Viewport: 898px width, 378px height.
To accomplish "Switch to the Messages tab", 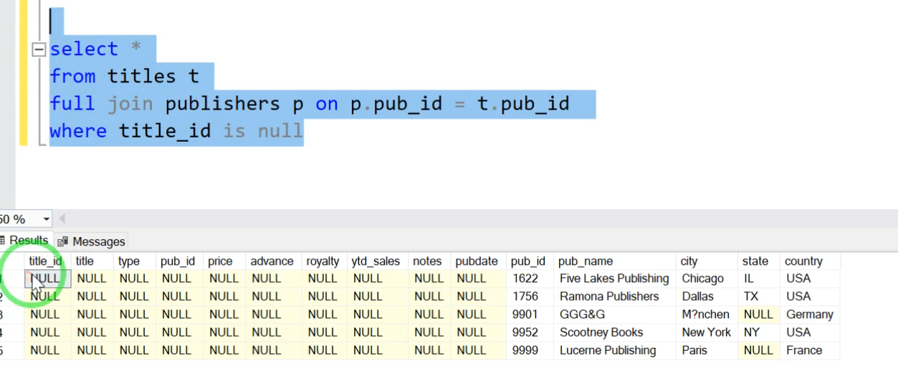I will click(91, 241).
